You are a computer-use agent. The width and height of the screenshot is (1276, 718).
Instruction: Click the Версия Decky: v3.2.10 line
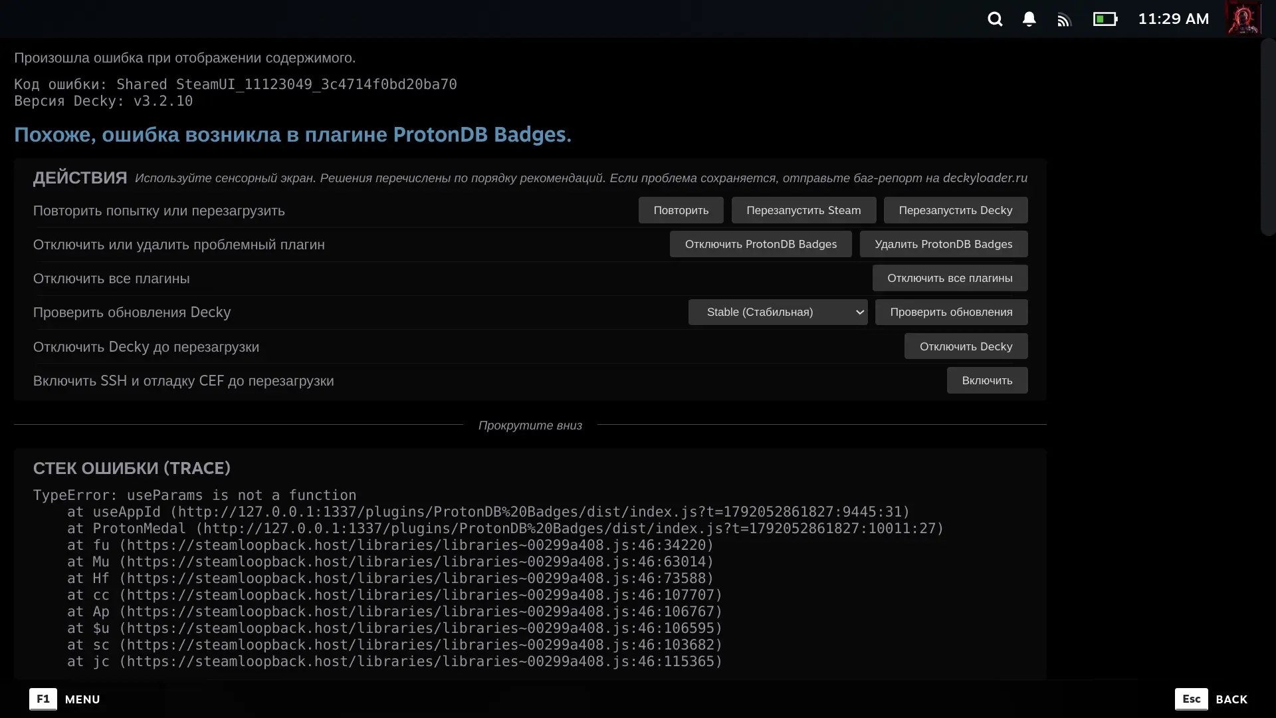(x=103, y=101)
